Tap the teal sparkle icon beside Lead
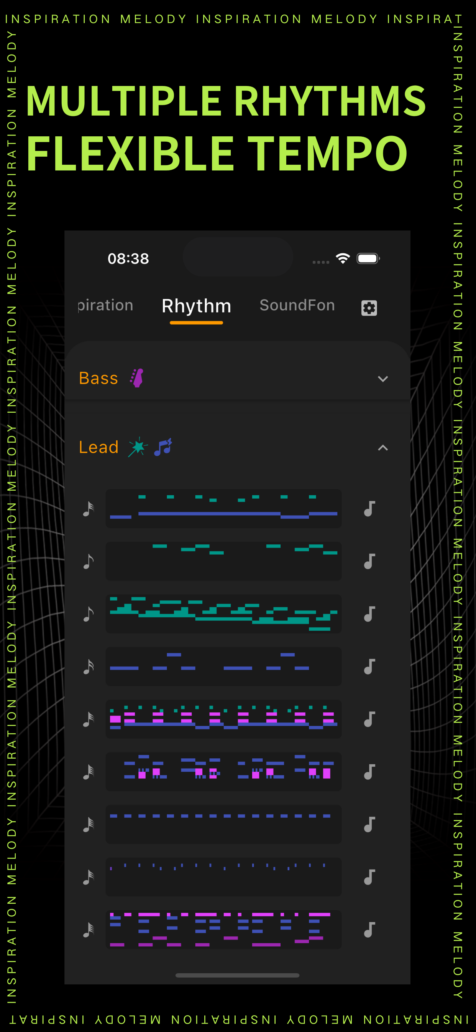 pyautogui.click(x=138, y=447)
